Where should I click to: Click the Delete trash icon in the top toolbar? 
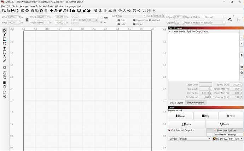click(46, 11)
